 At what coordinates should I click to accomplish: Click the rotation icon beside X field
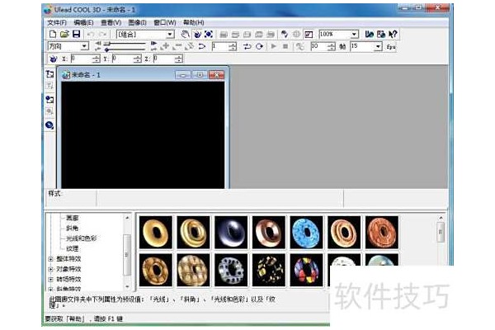click(54, 59)
